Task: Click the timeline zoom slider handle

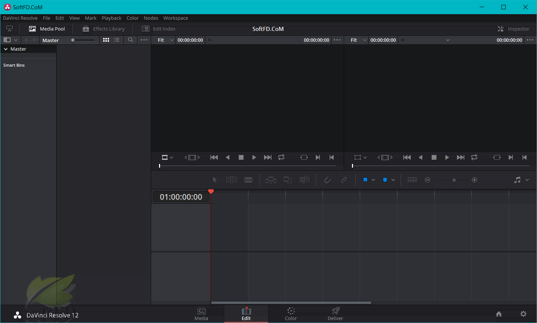Action: pyautogui.click(x=454, y=180)
